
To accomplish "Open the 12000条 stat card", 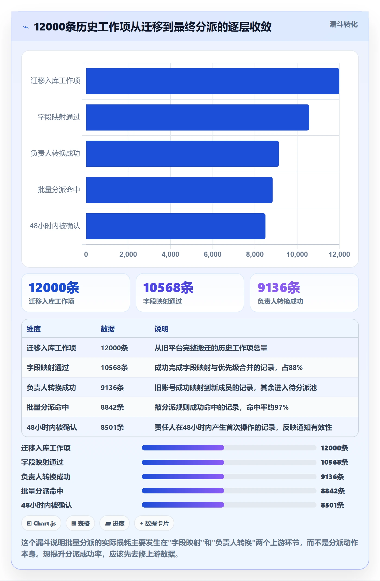I will point(76,293).
